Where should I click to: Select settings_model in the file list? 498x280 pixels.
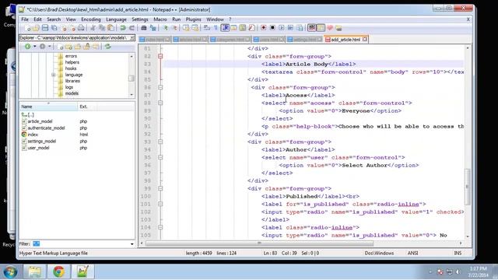(x=41, y=142)
